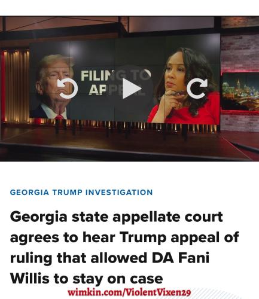
Task: Tap the city skyline monitor in studio
Action: coord(240,92)
